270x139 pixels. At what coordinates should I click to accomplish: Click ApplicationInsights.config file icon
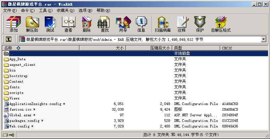[7, 104]
